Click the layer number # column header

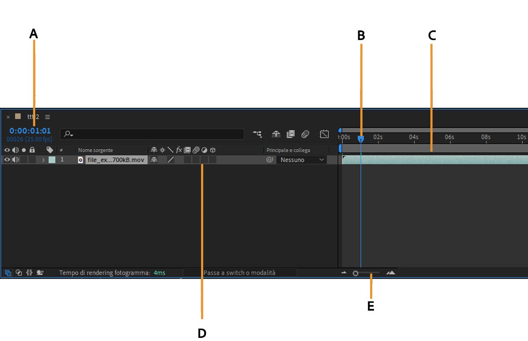click(61, 150)
